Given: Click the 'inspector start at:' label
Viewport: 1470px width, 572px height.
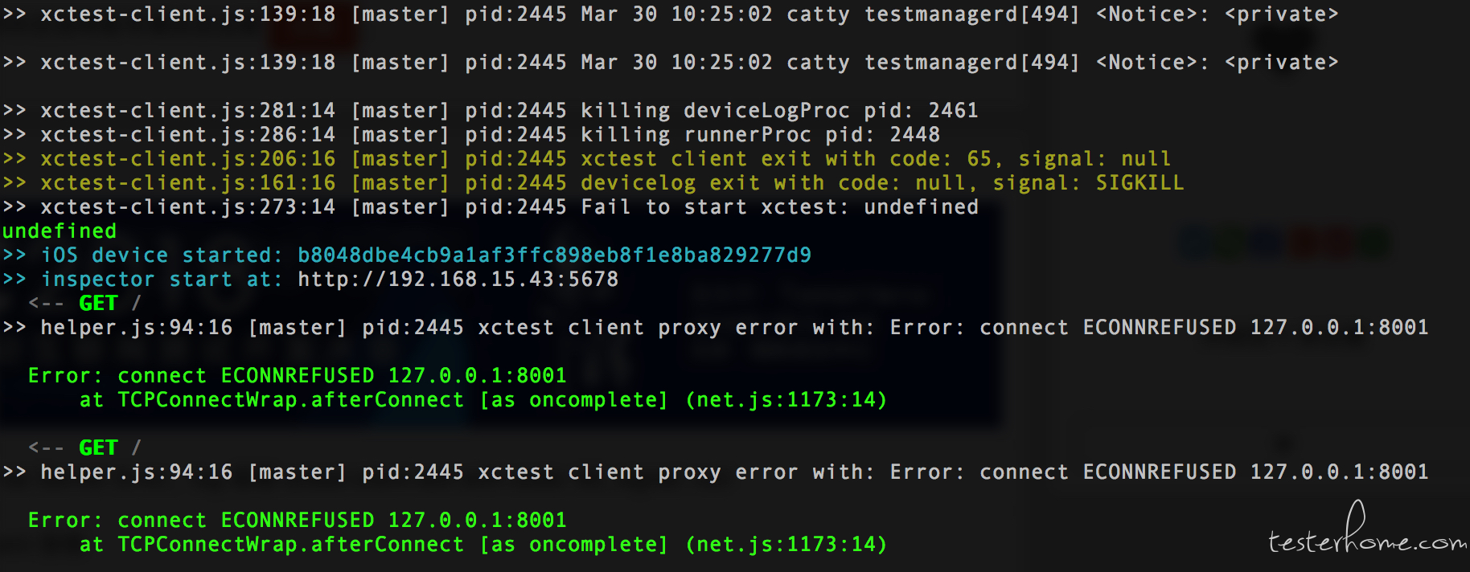Looking at the screenshot, I should pyautogui.click(x=162, y=280).
